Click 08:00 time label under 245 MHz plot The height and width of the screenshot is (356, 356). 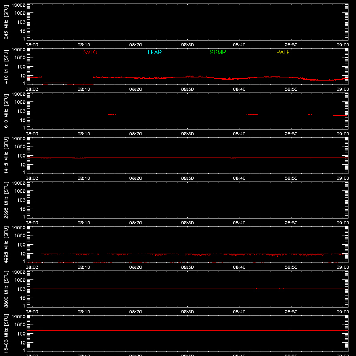(x=32, y=45)
